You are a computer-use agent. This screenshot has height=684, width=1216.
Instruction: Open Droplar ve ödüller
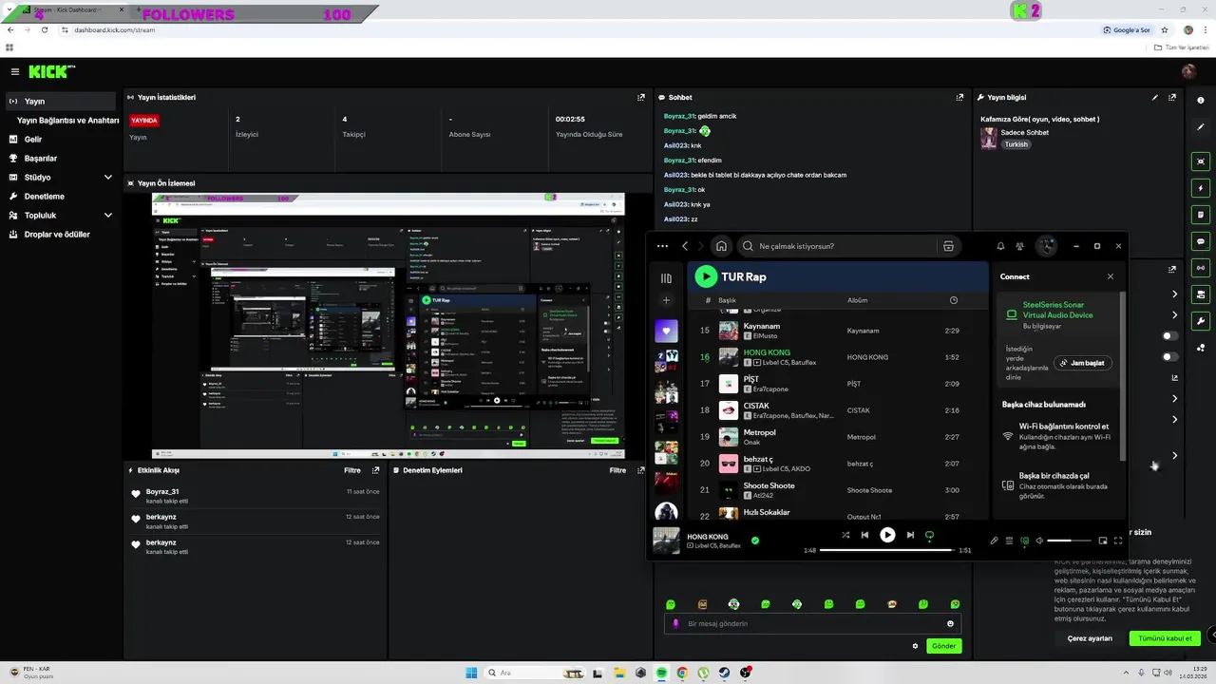click(59, 234)
